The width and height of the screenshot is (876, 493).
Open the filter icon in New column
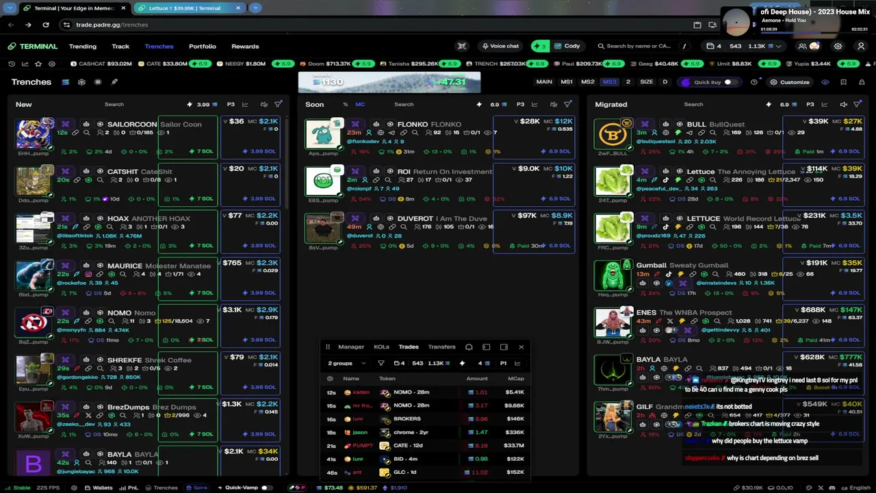[x=278, y=104]
